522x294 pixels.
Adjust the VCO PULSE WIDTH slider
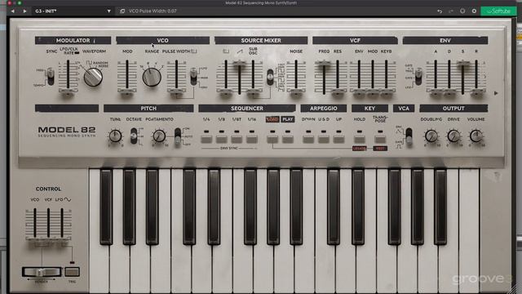176,91
